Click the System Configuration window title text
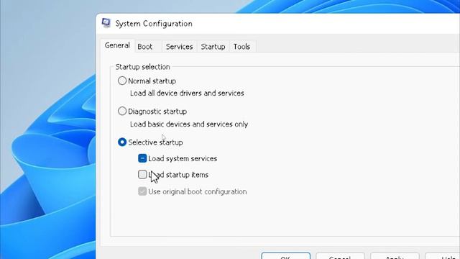 click(154, 24)
